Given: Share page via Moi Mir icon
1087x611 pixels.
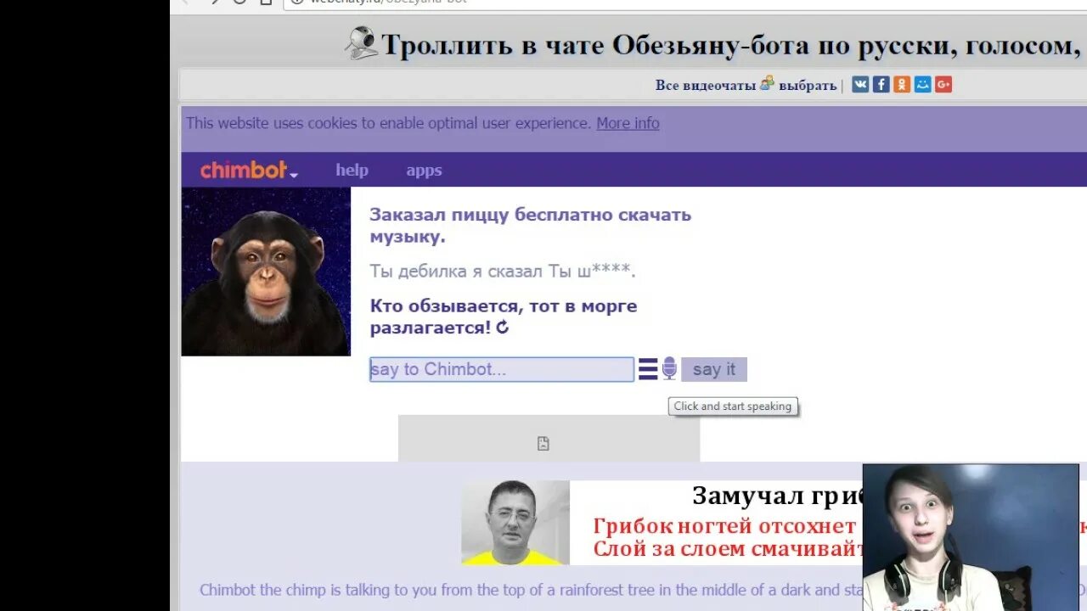Looking at the screenshot, I should click(923, 84).
